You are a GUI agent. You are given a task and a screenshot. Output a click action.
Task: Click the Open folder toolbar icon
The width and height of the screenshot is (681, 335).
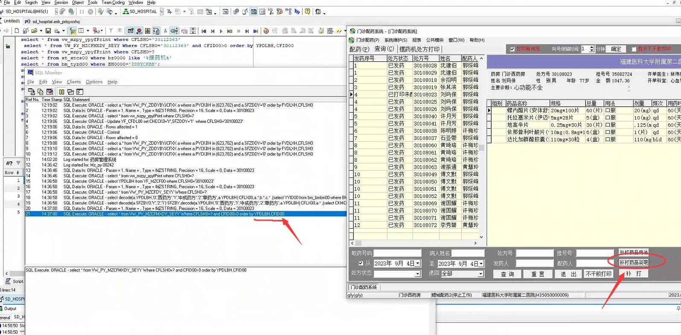click(34, 31)
